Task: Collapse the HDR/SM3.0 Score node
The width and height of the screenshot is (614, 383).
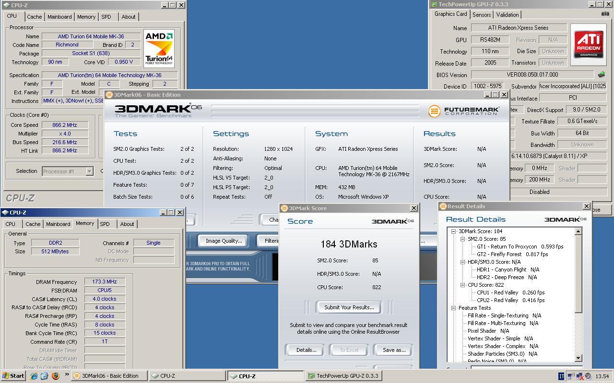Action: [x=463, y=262]
